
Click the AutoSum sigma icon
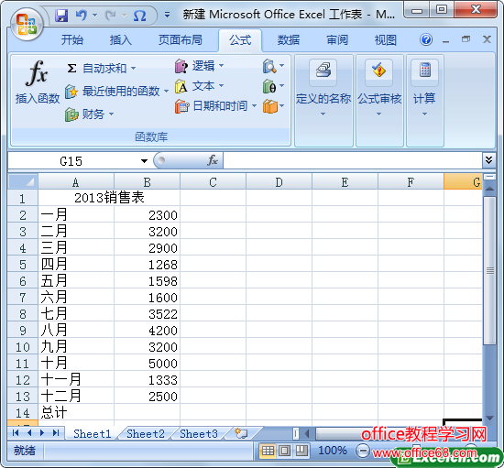click(71, 68)
